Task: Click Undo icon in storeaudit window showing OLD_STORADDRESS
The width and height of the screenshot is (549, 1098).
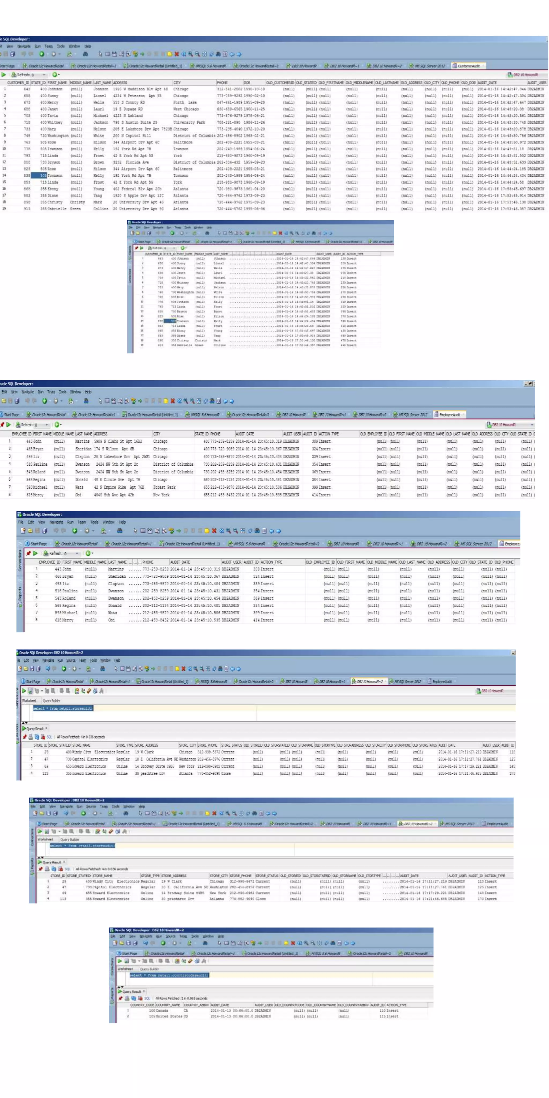Action: point(48,669)
